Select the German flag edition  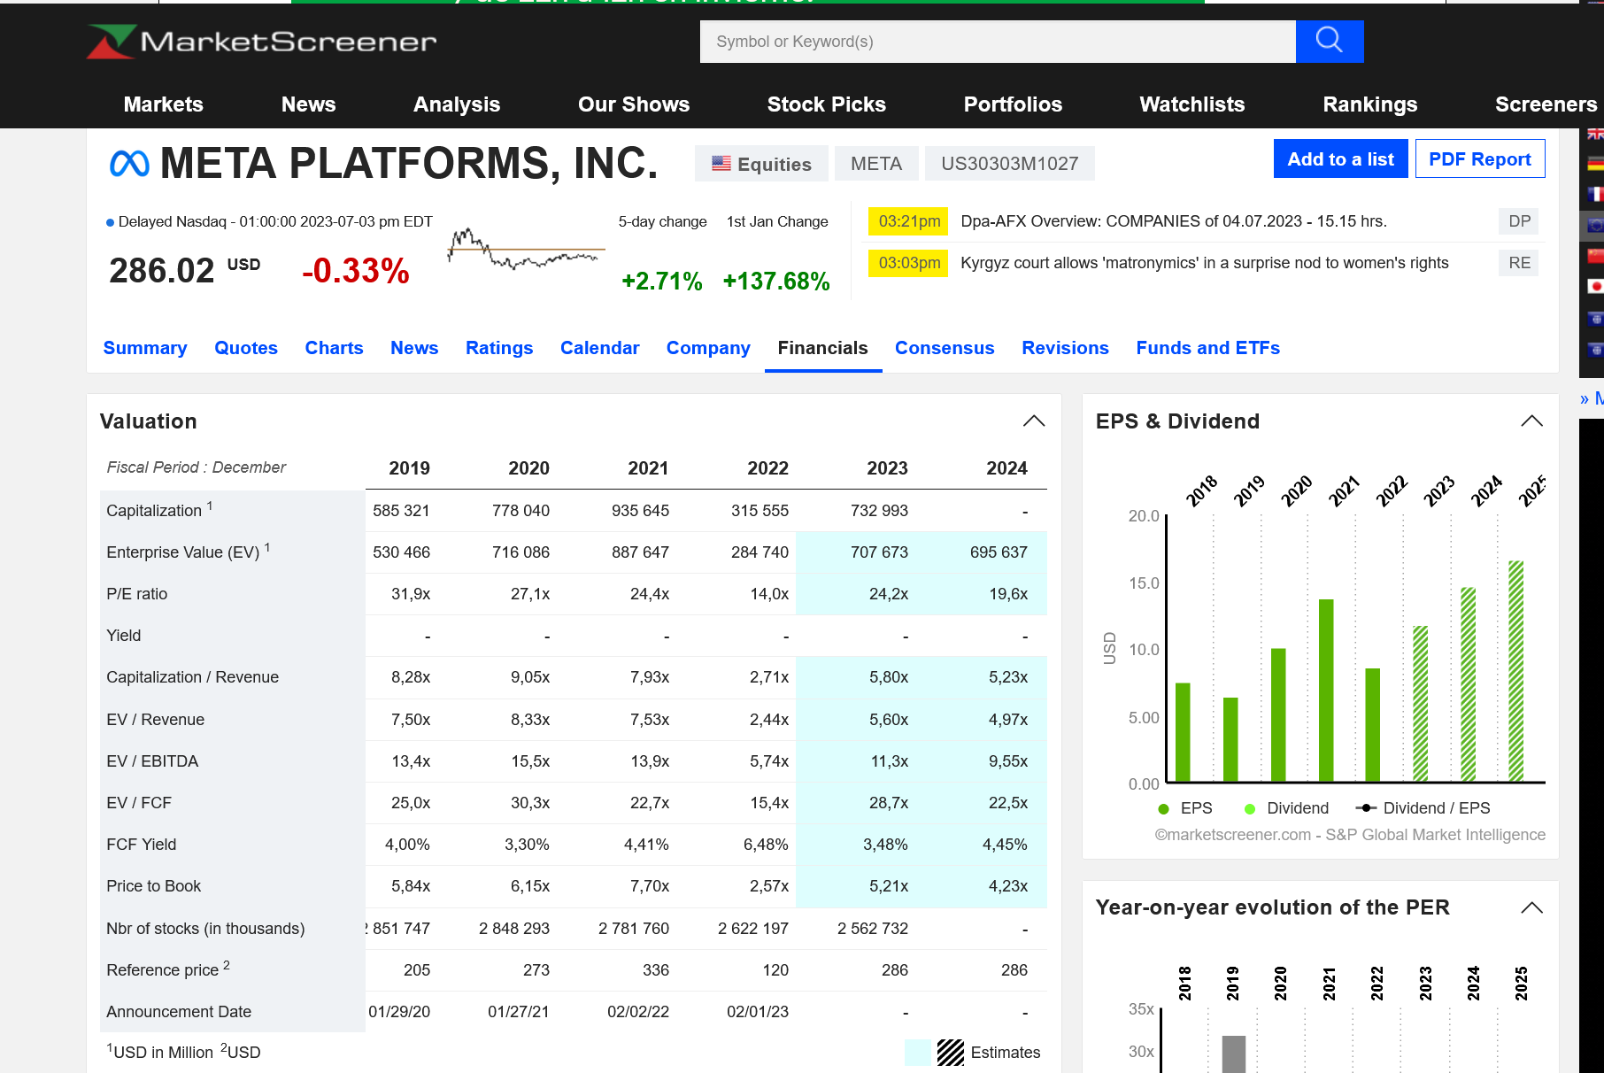click(1595, 164)
